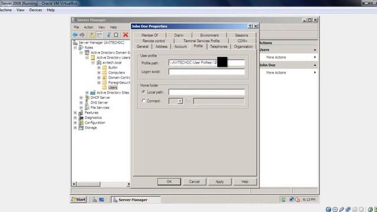The width and height of the screenshot is (377, 212).
Task: Click the Storage node icon
Action: pyautogui.click(x=81, y=128)
